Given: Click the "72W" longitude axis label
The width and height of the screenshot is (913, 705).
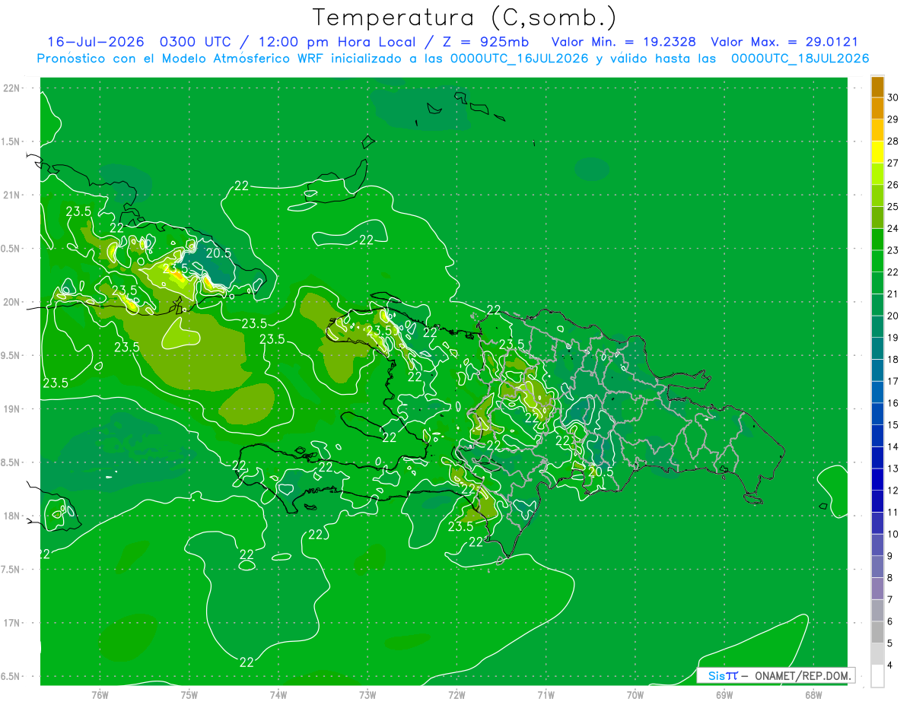Looking at the screenshot, I should click(456, 694).
